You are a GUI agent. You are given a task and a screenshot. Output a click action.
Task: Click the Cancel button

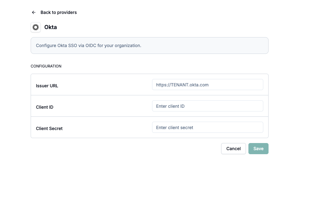pyautogui.click(x=233, y=149)
